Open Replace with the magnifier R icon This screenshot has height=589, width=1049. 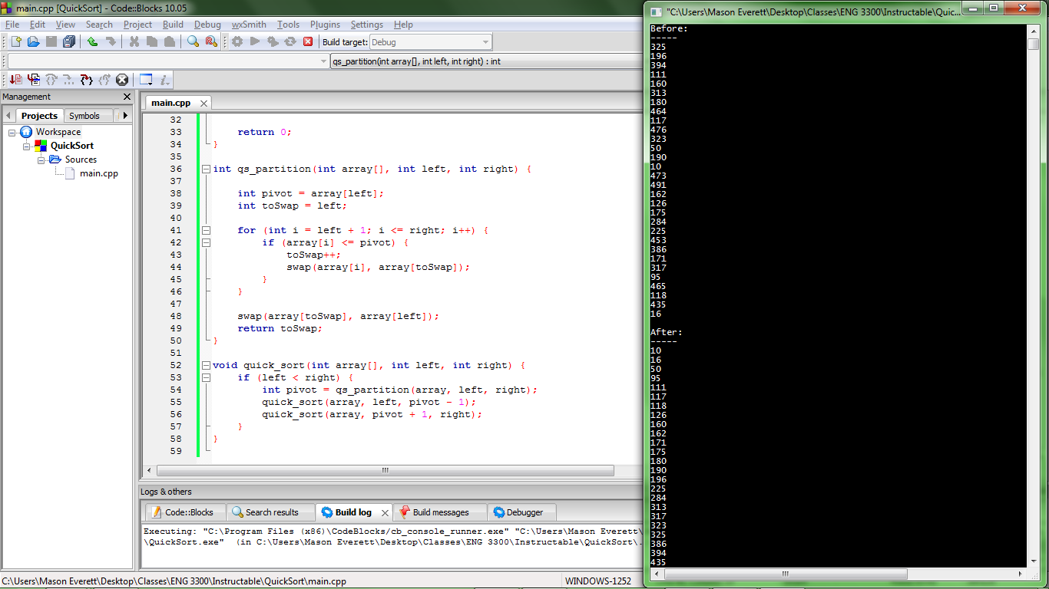click(x=210, y=42)
